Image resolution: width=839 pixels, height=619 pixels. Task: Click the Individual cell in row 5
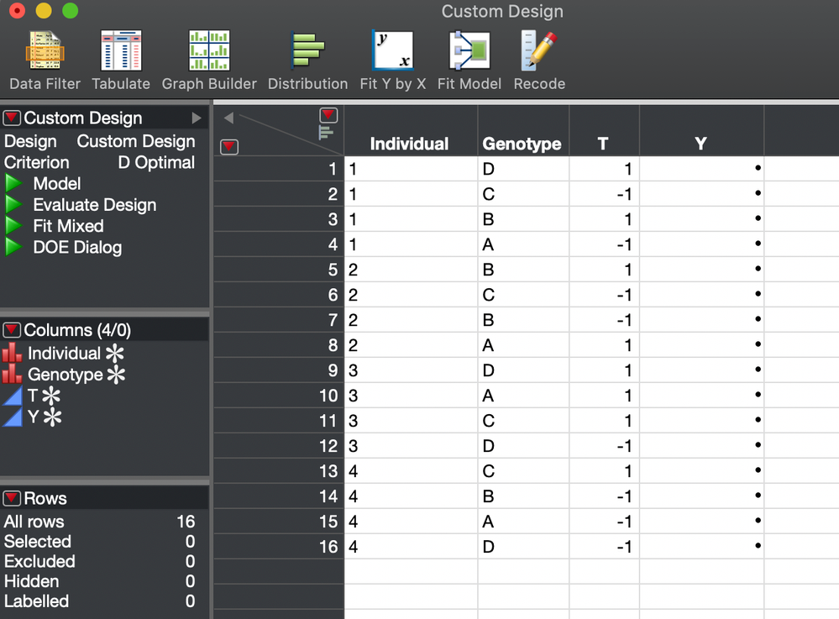pyautogui.click(x=411, y=270)
